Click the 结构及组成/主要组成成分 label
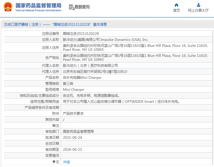 pyautogui.click(x=40, y=96)
